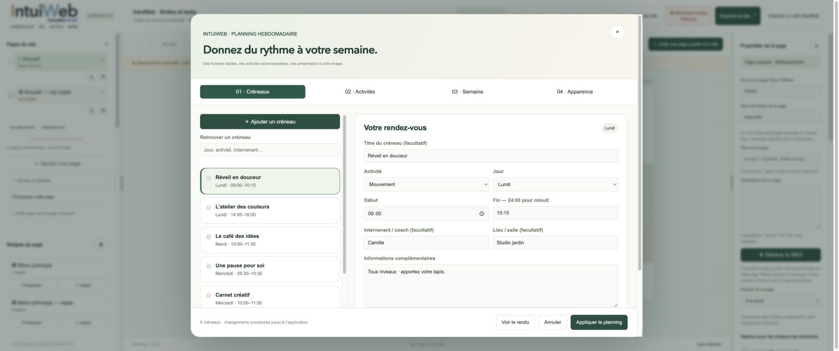This screenshot has height=351, width=839.
Task: Click the Fin time field showing 10:15
Action: pos(555,213)
